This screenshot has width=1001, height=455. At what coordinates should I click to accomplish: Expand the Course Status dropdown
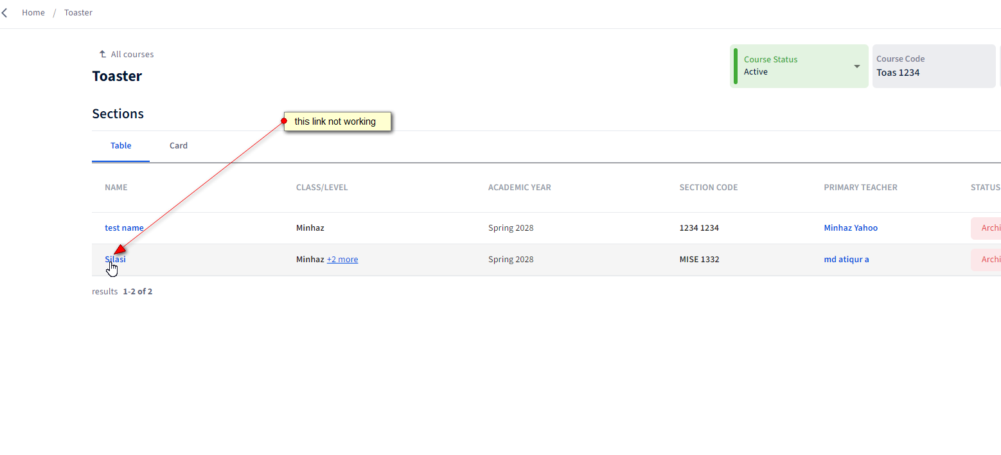[856, 66]
